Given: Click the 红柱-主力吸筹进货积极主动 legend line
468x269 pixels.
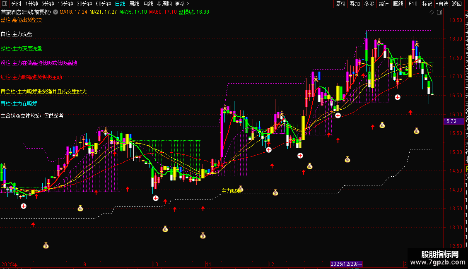Looking at the screenshot, I should [31, 77].
